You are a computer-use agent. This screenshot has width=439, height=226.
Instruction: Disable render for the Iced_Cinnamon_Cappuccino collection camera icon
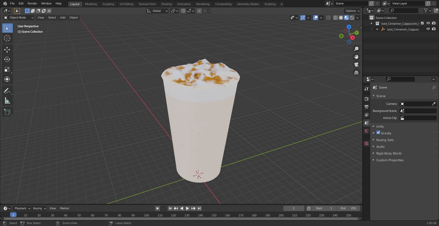click(x=434, y=23)
